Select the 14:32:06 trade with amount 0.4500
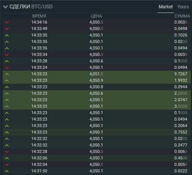This screenshot has height=175, width=192. click(97, 158)
